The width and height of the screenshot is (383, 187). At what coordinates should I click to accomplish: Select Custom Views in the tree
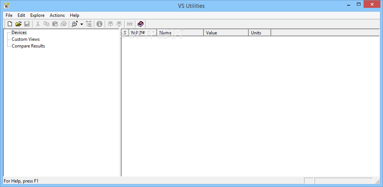(x=26, y=39)
